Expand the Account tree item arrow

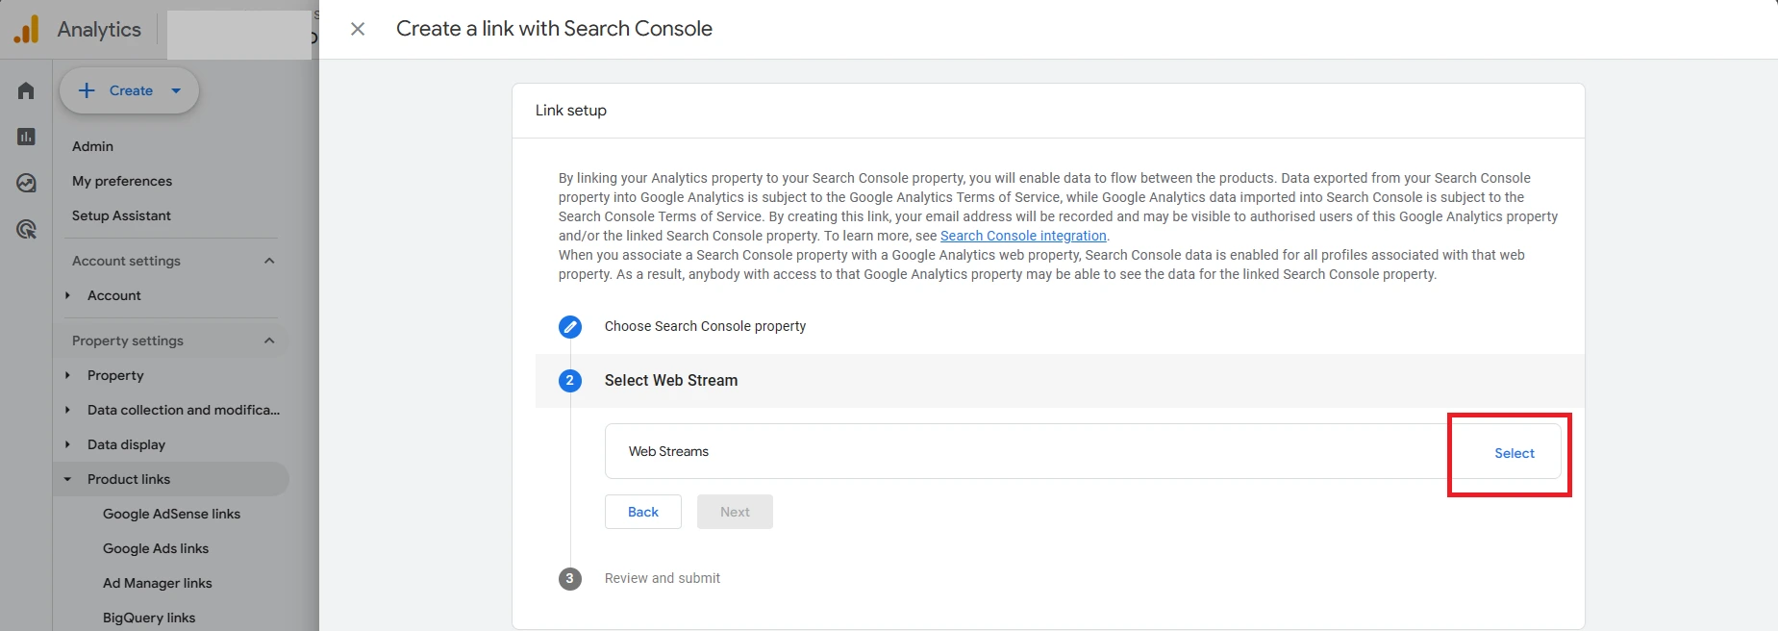[67, 295]
